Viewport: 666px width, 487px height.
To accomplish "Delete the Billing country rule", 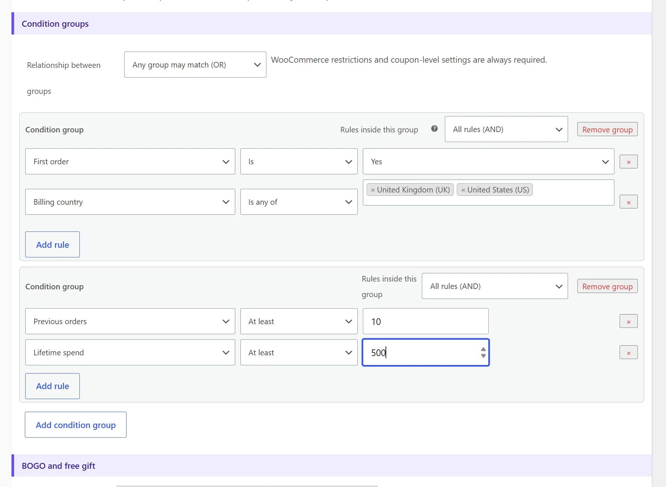I will coord(629,202).
